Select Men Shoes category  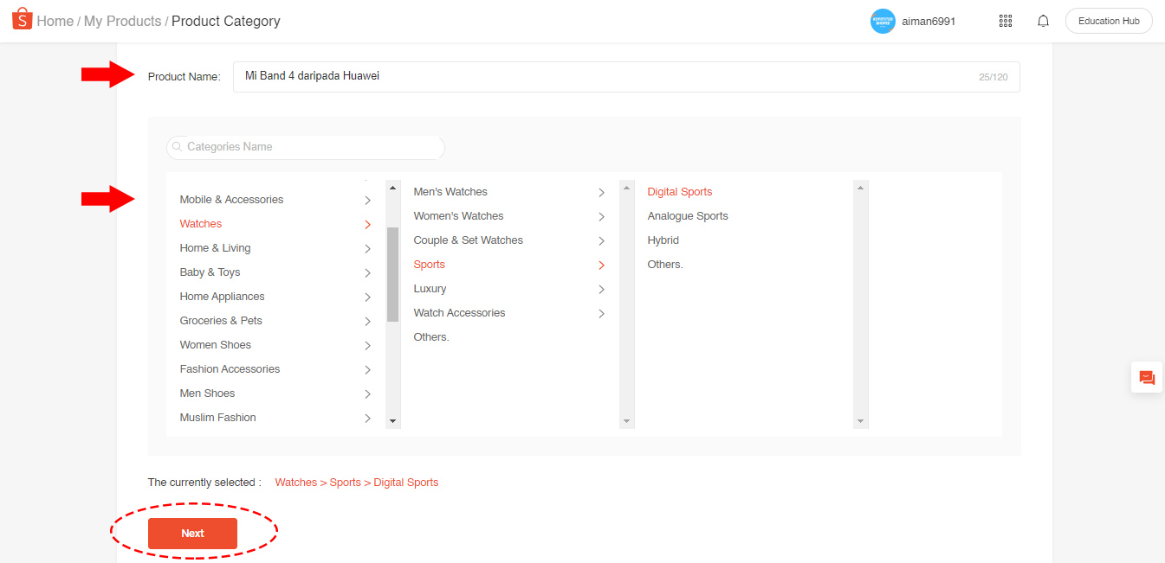point(207,393)
